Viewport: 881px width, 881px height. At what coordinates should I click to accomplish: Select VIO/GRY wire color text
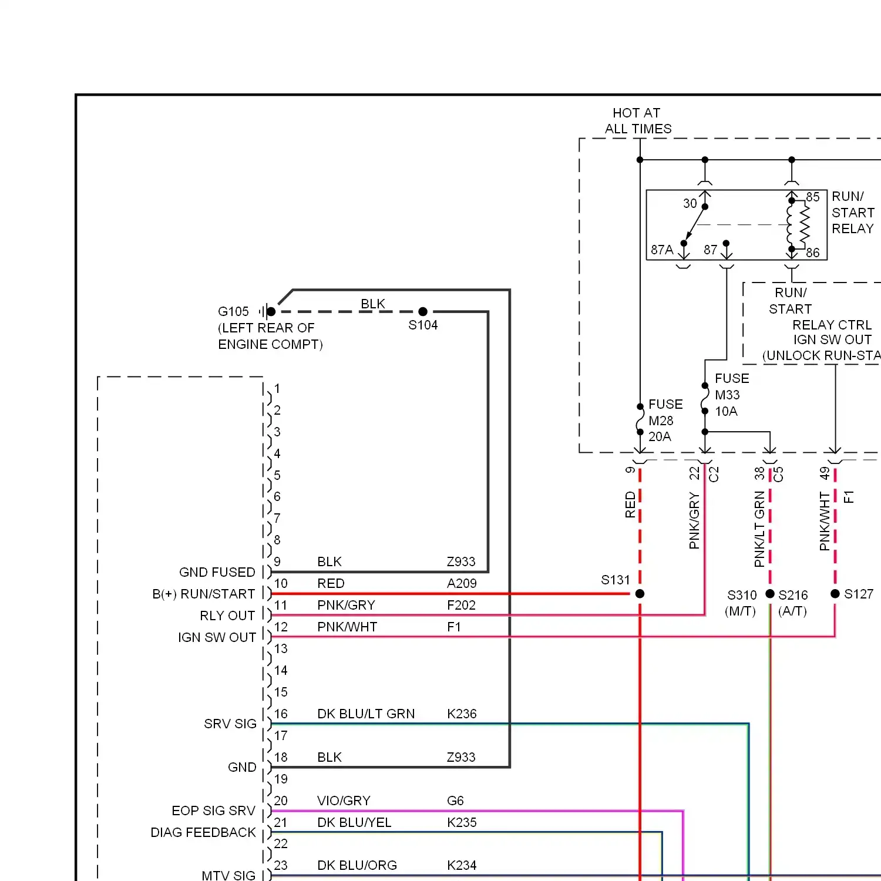pyautogui.click(x=344, y=801)
